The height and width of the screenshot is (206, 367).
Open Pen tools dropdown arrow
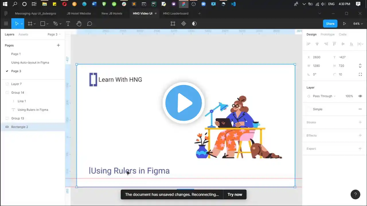coord(60,24)
